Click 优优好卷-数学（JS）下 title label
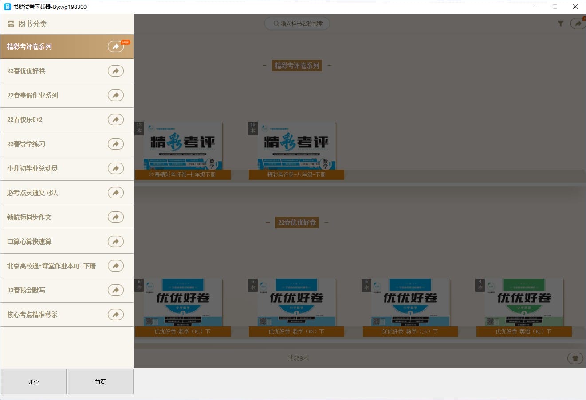 point(410,331)
